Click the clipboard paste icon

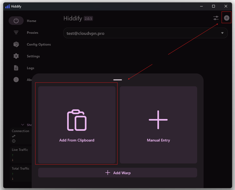point(77,120)
